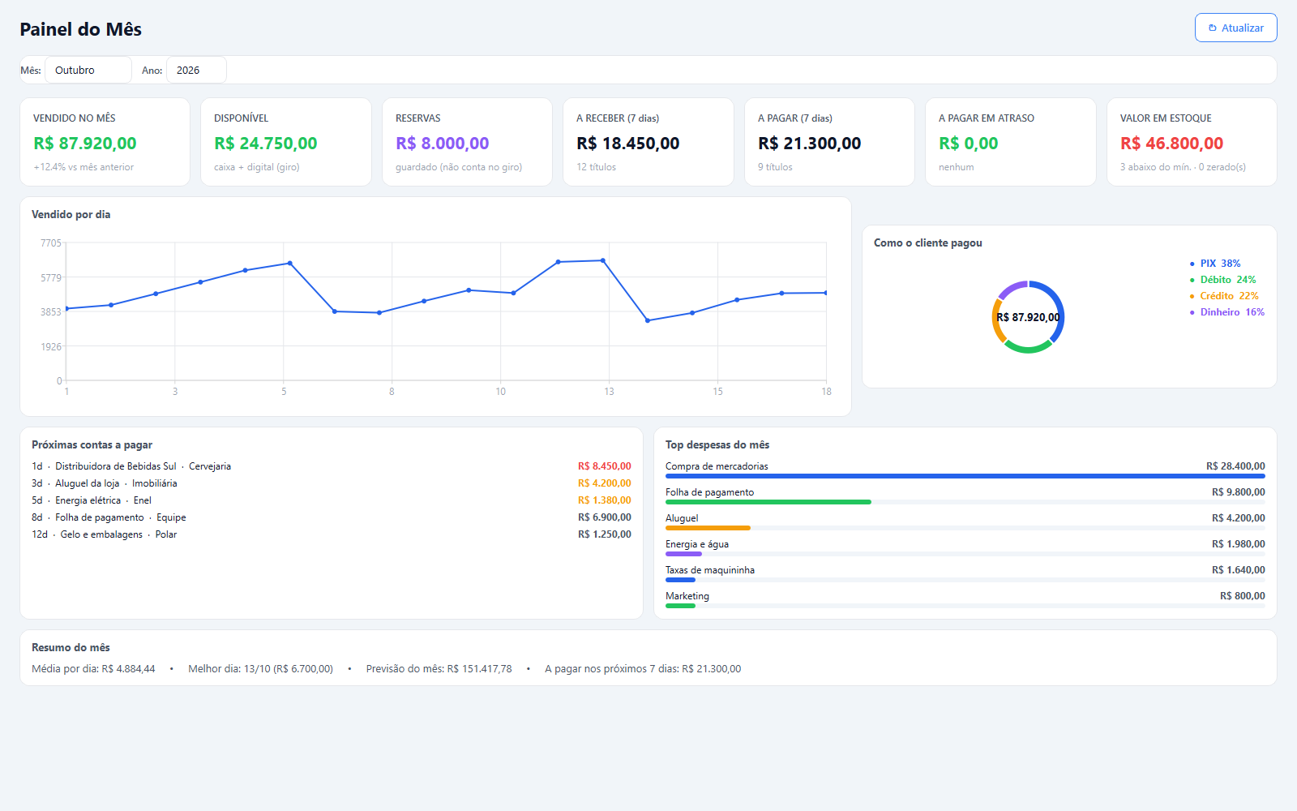The height and width of the screenshot is (811, 1297).
Task: Click the blue Compra de mercadorias expense bar
Action: tap(965, 476)
